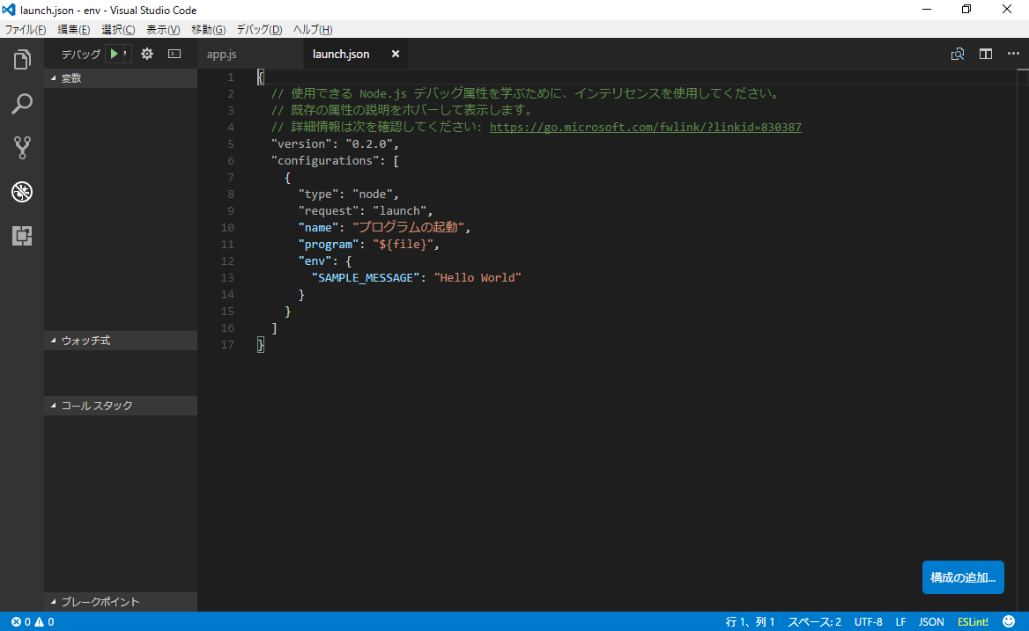Open the Debug Console icon

coord(174,53)
